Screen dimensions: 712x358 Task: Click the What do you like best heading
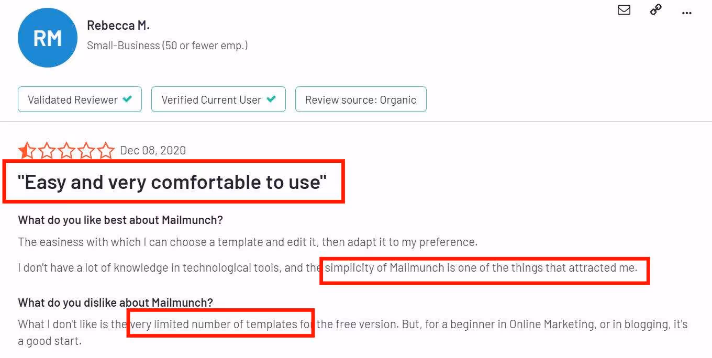pyautogui.click(x=120, y=220)
